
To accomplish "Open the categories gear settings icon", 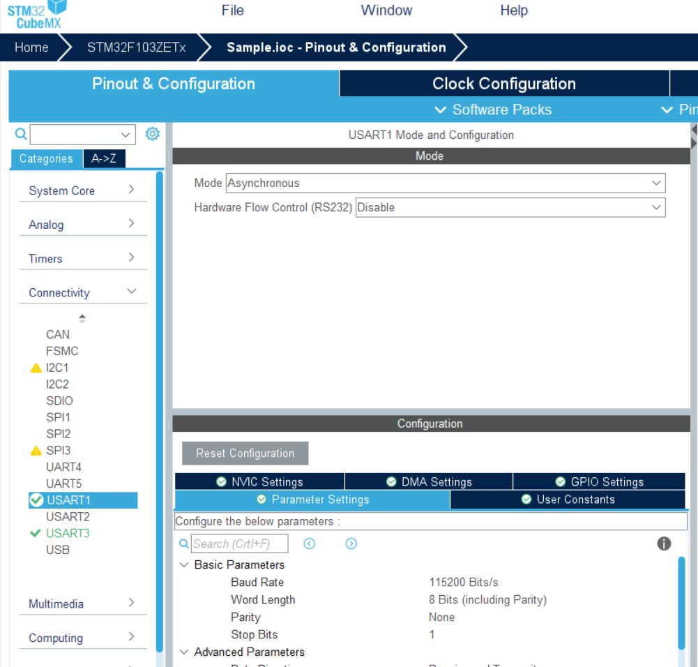I will [x=152, y=133].
